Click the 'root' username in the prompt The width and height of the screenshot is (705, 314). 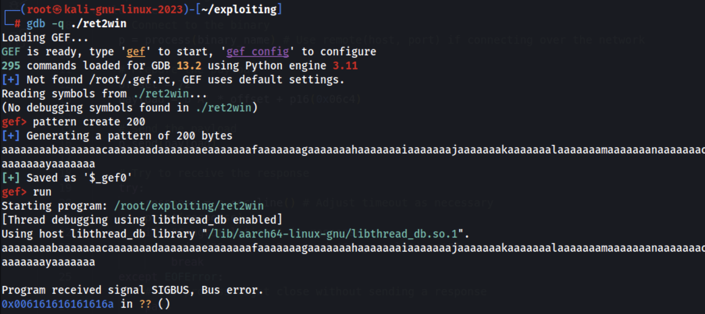coord(39,9)
